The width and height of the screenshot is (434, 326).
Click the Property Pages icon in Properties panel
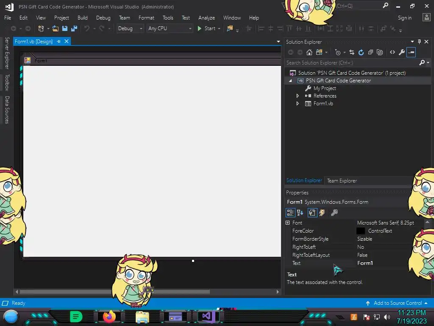point(334,213)
